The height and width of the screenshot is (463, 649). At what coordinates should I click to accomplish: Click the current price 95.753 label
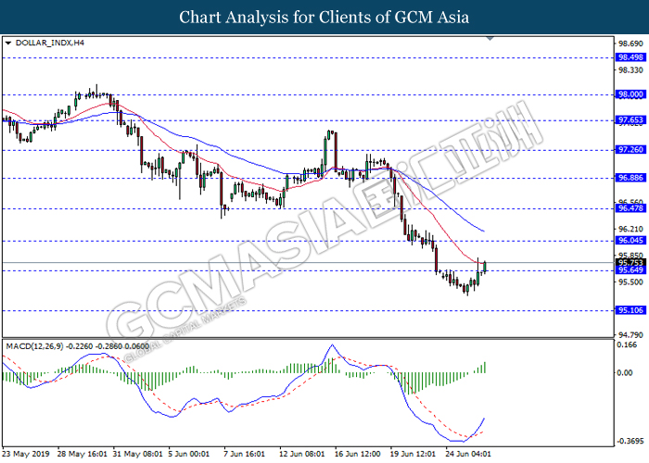pos(630,262)
